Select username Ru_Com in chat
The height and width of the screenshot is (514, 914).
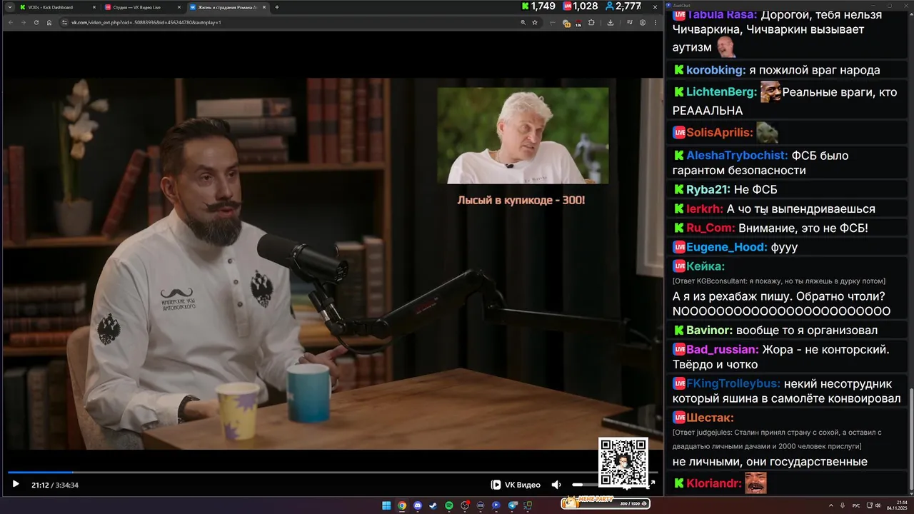click(x=710, y=228)
